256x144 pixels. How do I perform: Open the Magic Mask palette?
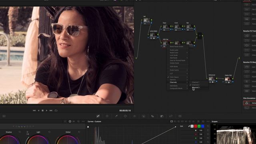click(x=144, y=116)
